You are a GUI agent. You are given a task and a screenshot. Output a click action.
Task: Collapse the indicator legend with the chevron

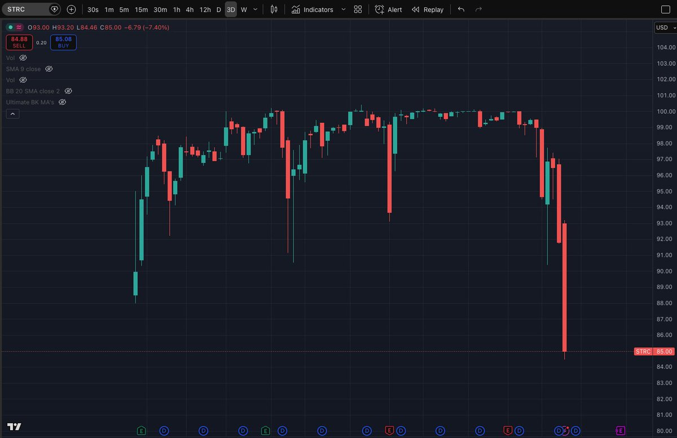12,114
